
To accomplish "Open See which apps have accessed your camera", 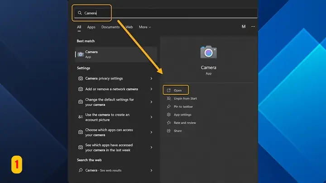I will (x=116, y=147).
